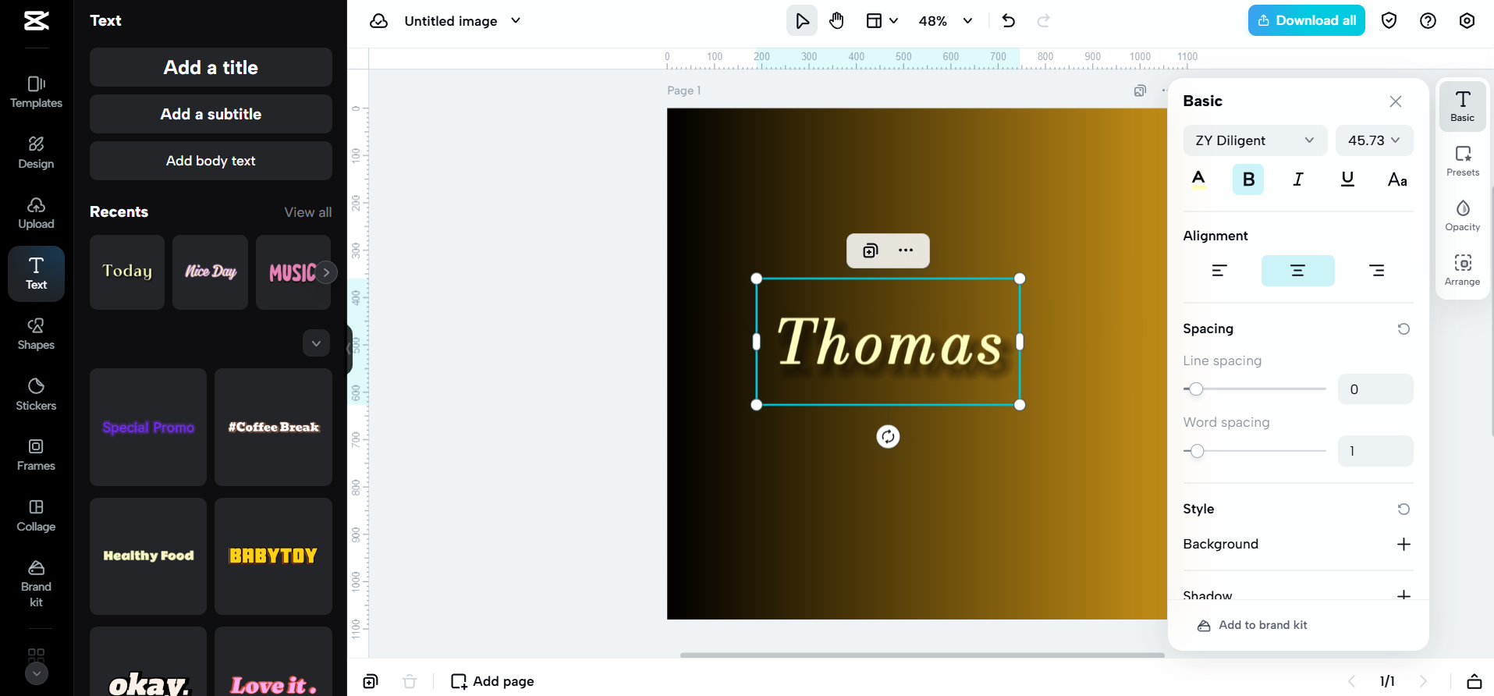Open the ZY Diligent font dropdown
This screenshot has height=696, width=1494.
point(1254,140)
